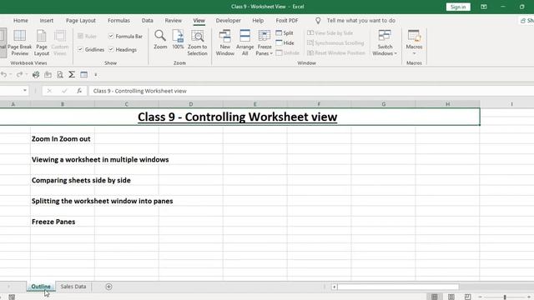The height and width of the screenshot is (300, 534).
Task: Select Page Layout view in status bar
Action: 451,297
